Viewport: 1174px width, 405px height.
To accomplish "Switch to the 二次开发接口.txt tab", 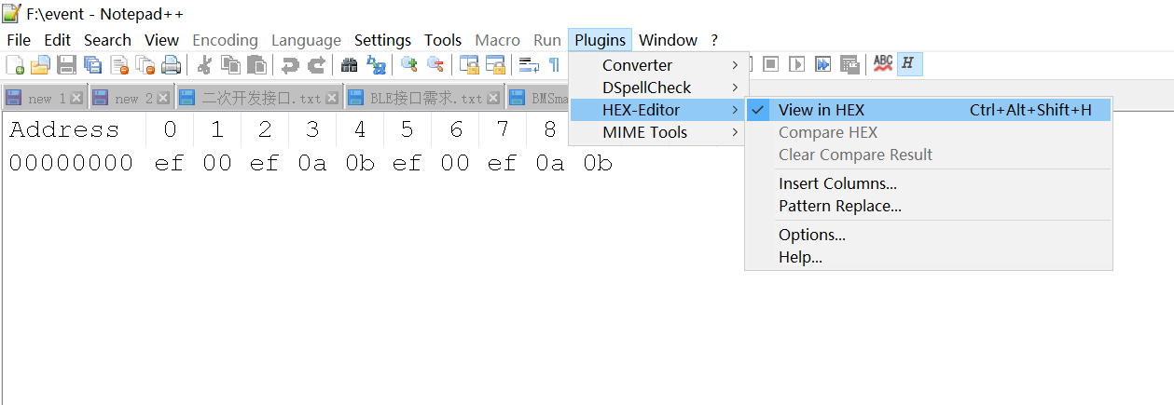I will [258, 98].
